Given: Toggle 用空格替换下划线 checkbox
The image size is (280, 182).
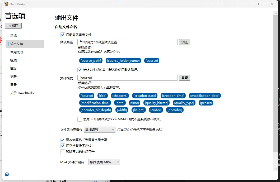Looking at the screenshot, I should (x=63, y=146).
